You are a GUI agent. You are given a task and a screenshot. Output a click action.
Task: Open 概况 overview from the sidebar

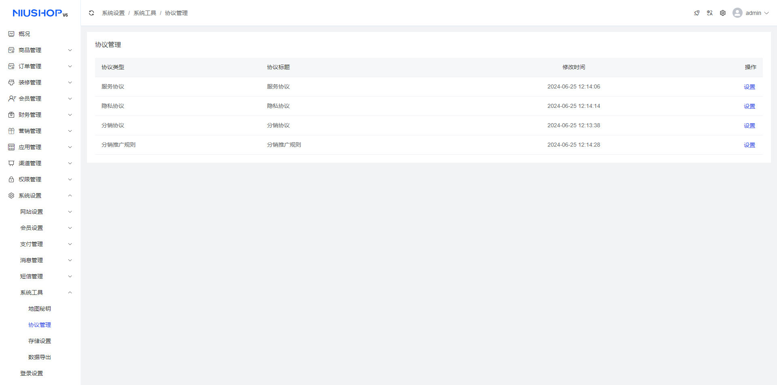click(24, 34)
